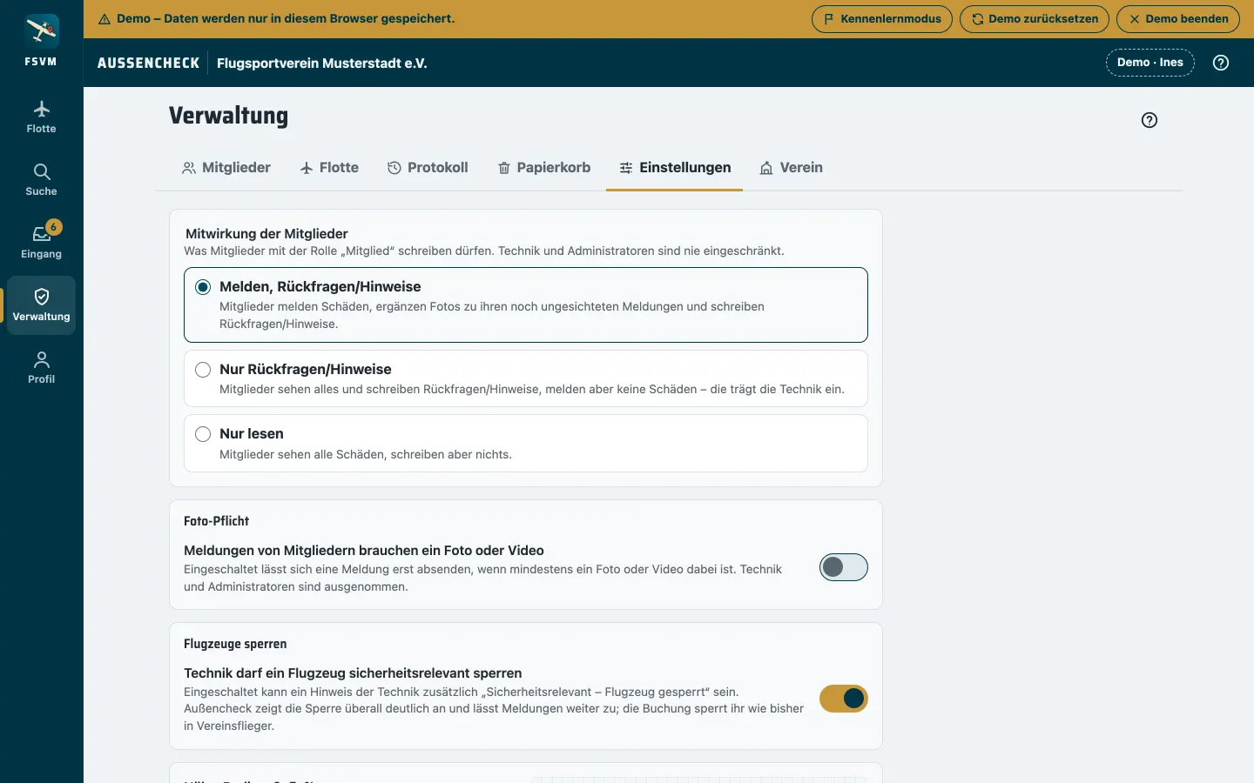Screen dimensions: 1254x783
Task: Open Flotte in the sidebar
Action: pos(41,117)
